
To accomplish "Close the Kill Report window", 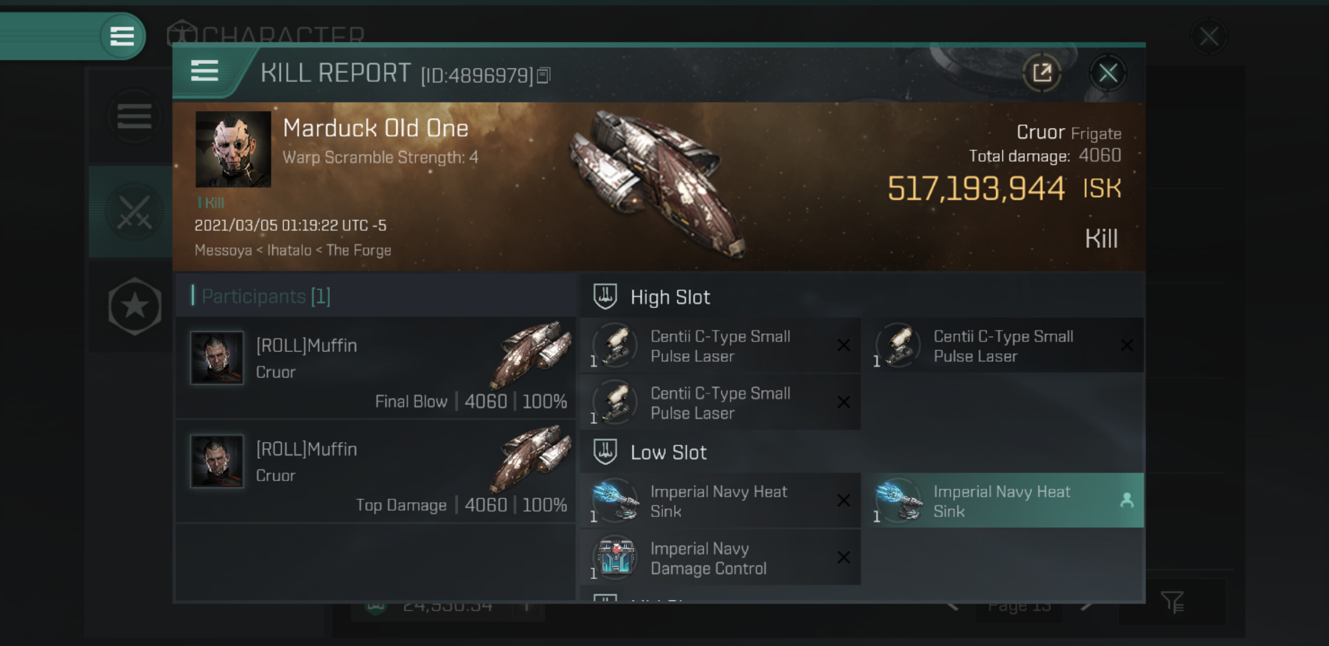I will click(x=1108, y=73).
